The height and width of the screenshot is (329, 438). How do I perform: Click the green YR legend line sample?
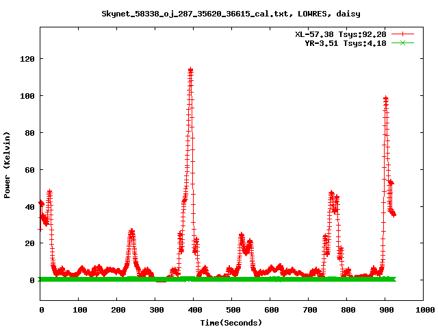(x=402, y=42)
